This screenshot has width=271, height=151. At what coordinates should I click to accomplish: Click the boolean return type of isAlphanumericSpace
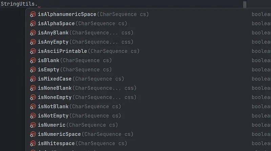[261, 15]
